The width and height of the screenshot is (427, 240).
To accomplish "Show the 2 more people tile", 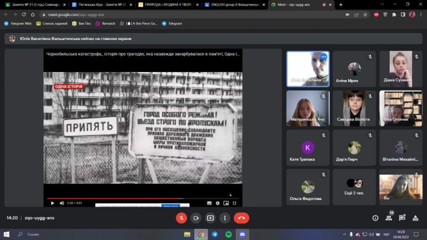I will click(354, 187).
